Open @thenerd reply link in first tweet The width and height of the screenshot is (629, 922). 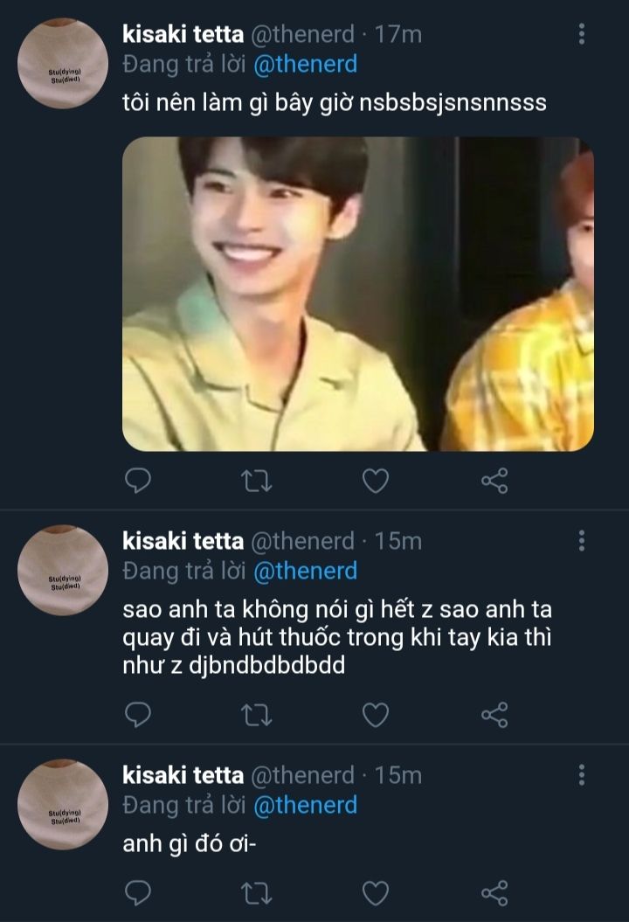305,64
